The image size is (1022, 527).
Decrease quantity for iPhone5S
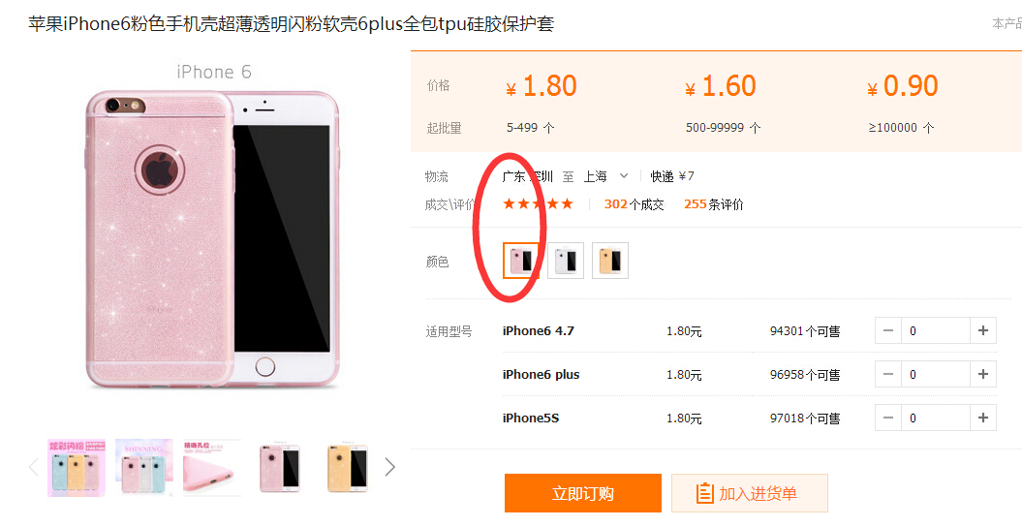[x=887, y=418]
